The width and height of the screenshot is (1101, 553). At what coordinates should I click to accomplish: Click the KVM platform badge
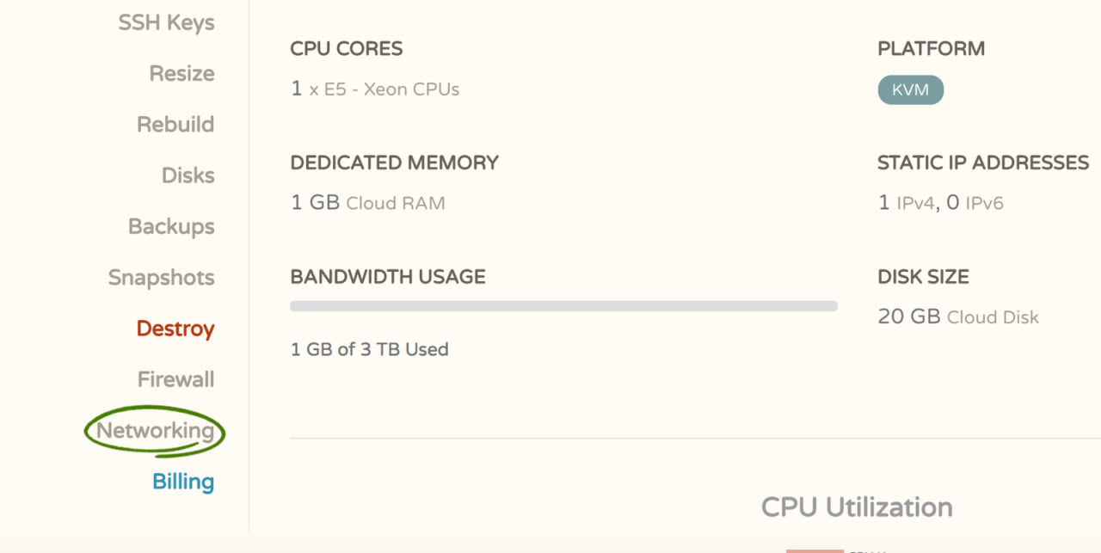click(x=910, y=90)
